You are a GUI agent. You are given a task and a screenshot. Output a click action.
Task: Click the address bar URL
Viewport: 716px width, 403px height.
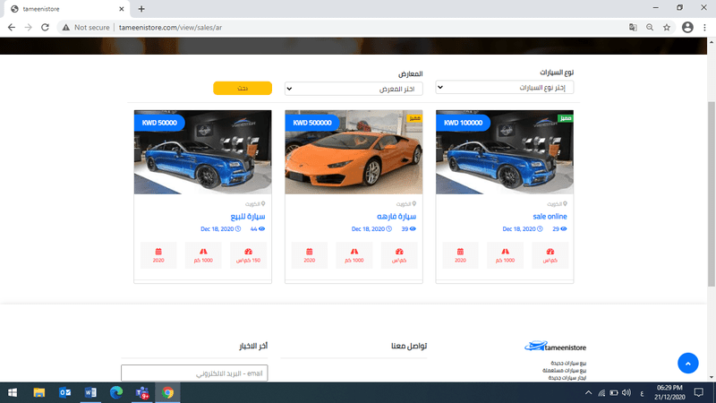pyautogui.click(x=170, y=28)
